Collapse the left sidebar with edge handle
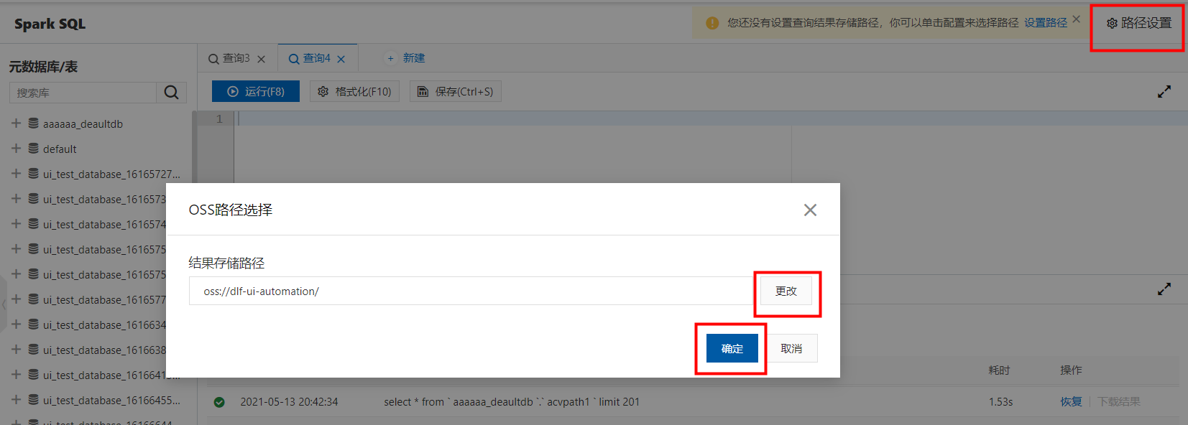 pos(4,305)
